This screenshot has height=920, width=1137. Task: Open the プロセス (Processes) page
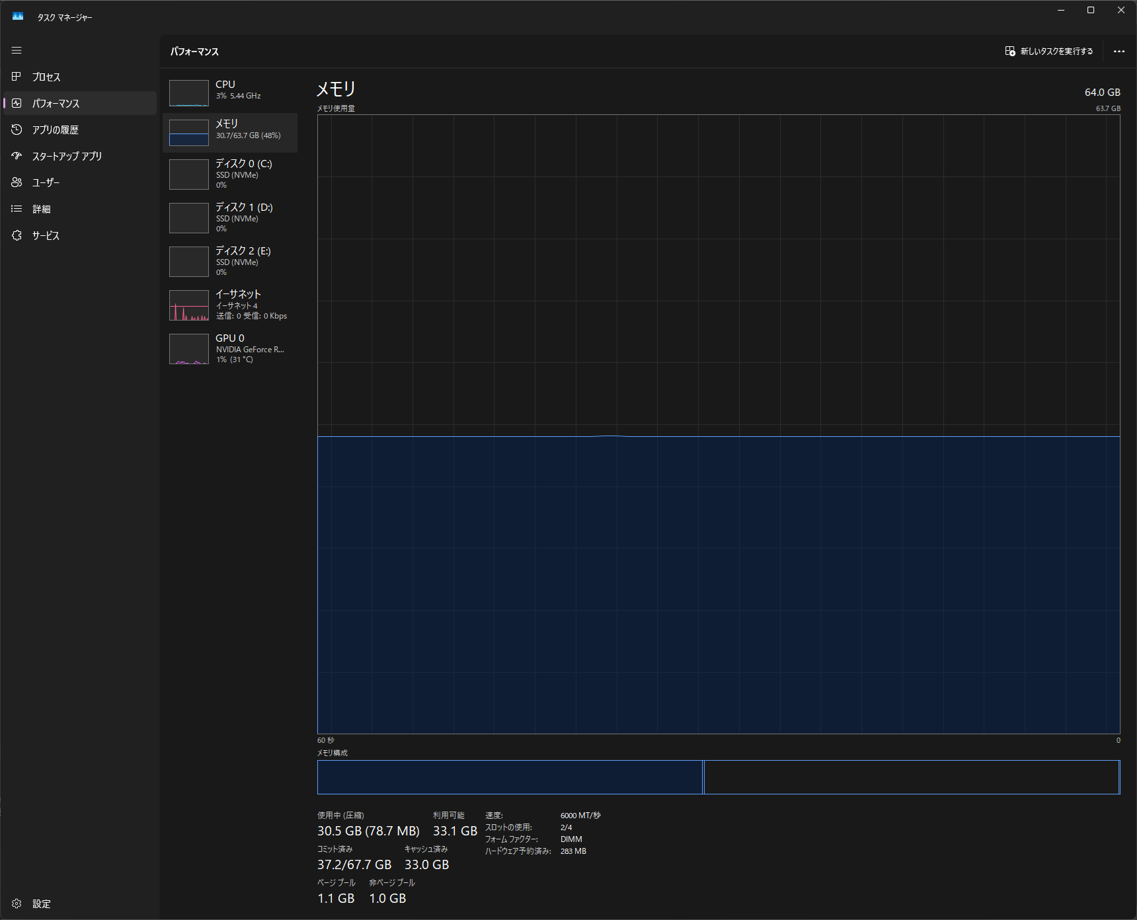[46, 77]
